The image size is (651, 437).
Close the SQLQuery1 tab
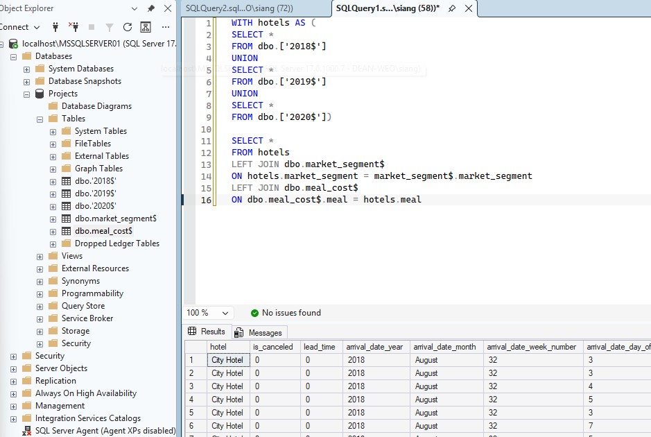pyautogui.click(x=469, y=8)
